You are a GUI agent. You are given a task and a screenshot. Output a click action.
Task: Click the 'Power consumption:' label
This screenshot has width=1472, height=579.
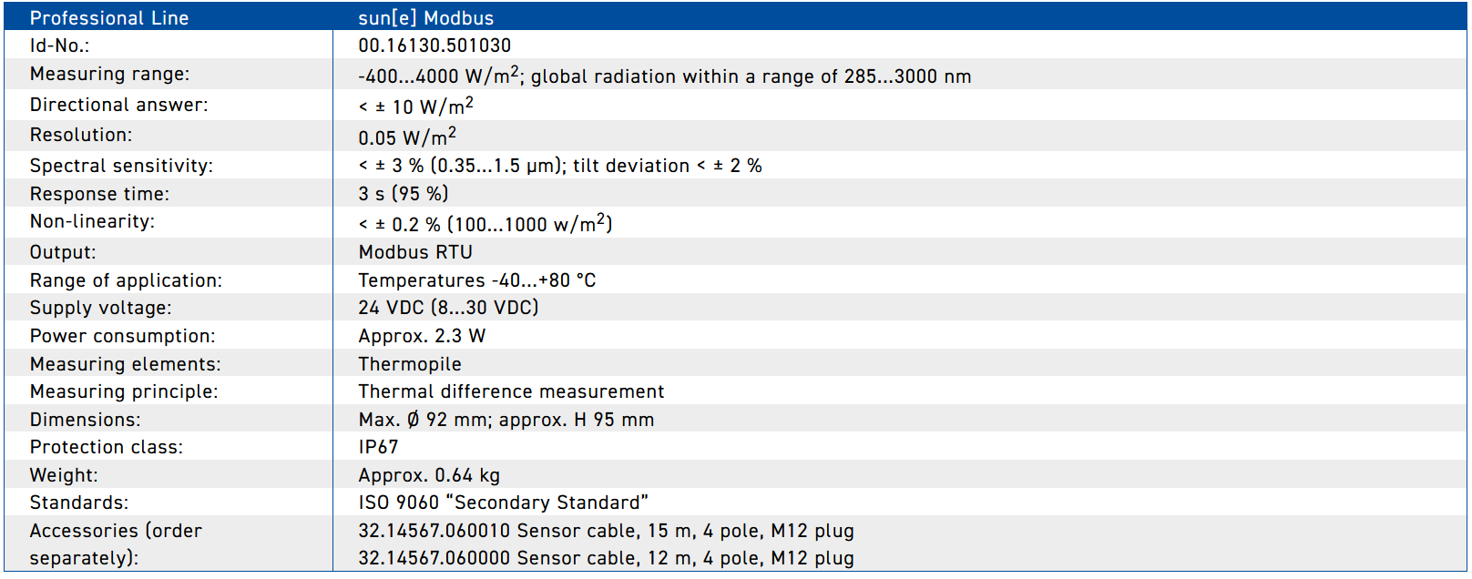[123, 336]
